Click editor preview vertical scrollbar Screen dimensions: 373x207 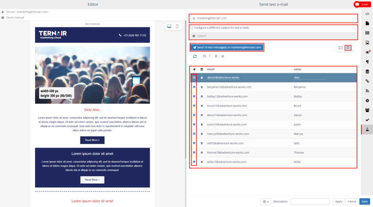click(x=185, y=90)
